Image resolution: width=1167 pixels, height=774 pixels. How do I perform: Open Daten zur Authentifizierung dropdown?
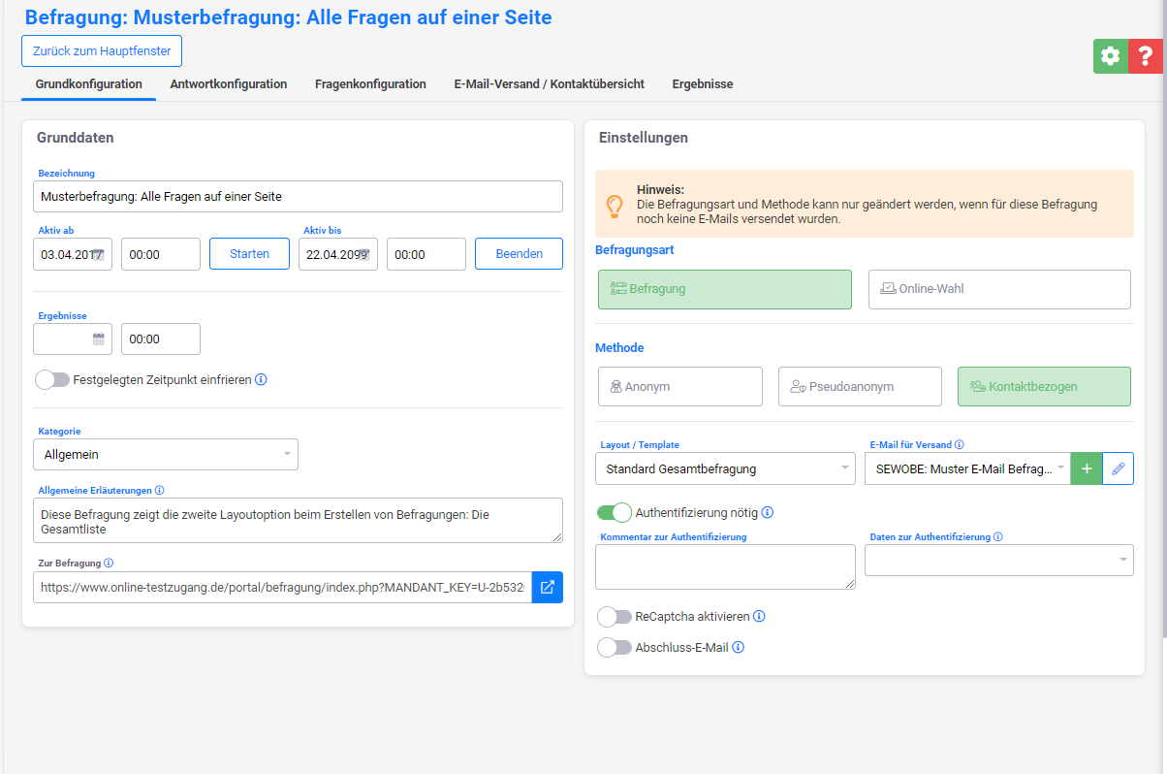999,561
